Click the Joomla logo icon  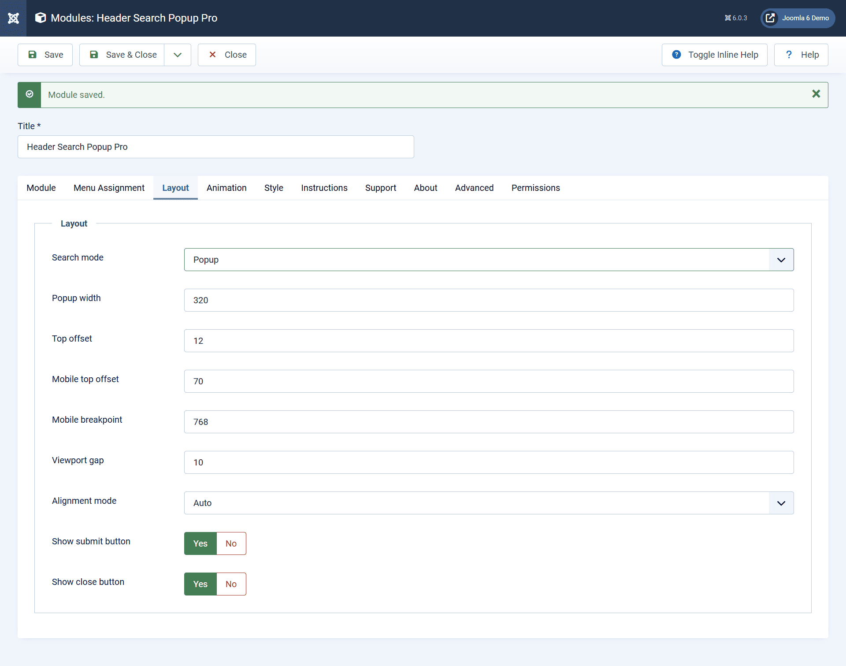13,18
